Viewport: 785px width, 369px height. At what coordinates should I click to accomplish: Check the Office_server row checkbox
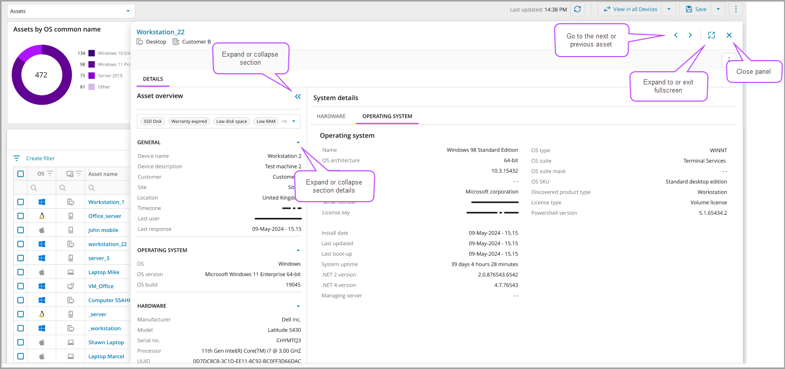20,216
